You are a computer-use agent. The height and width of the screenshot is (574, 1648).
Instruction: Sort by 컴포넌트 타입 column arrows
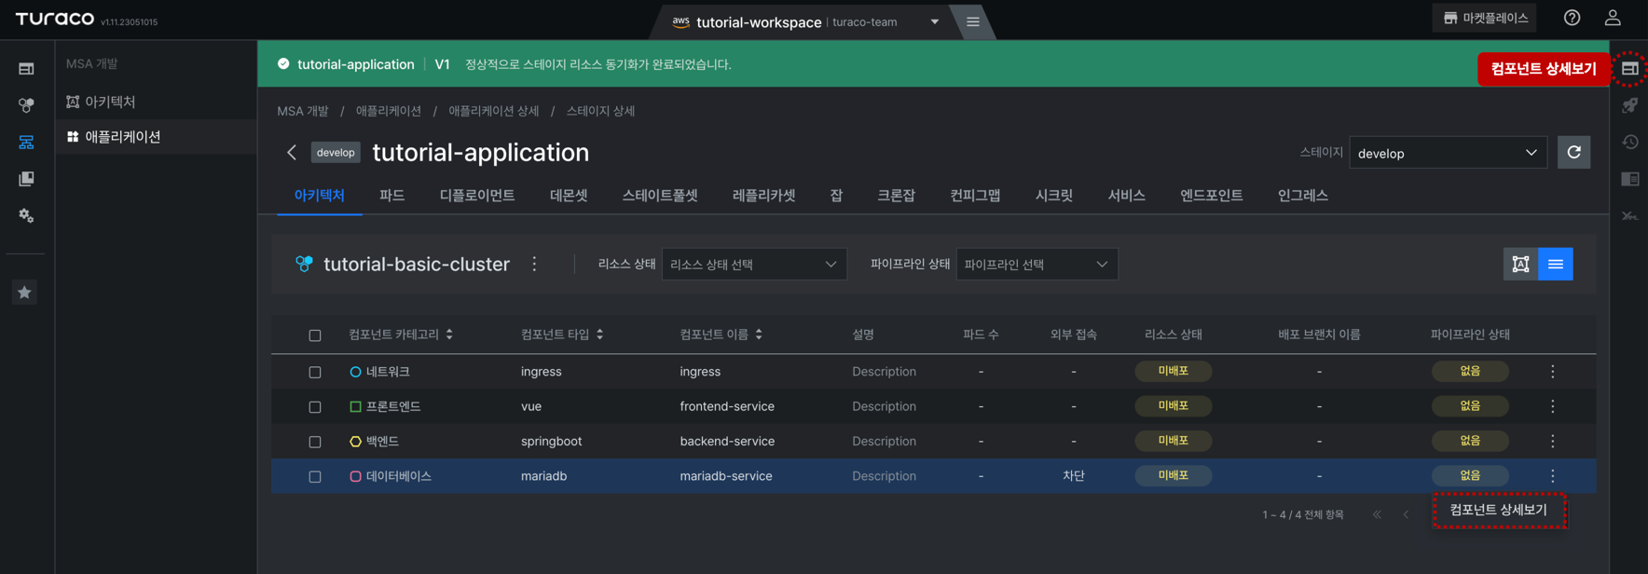pos(599,335)
